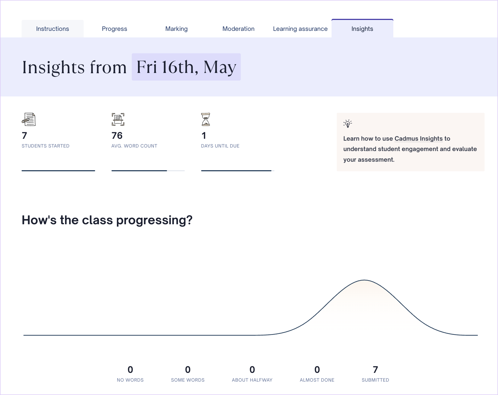Viewport: 498px width, 395px height.
Task: Follow the Cadmus Insights link
Action: pos(418,138)
